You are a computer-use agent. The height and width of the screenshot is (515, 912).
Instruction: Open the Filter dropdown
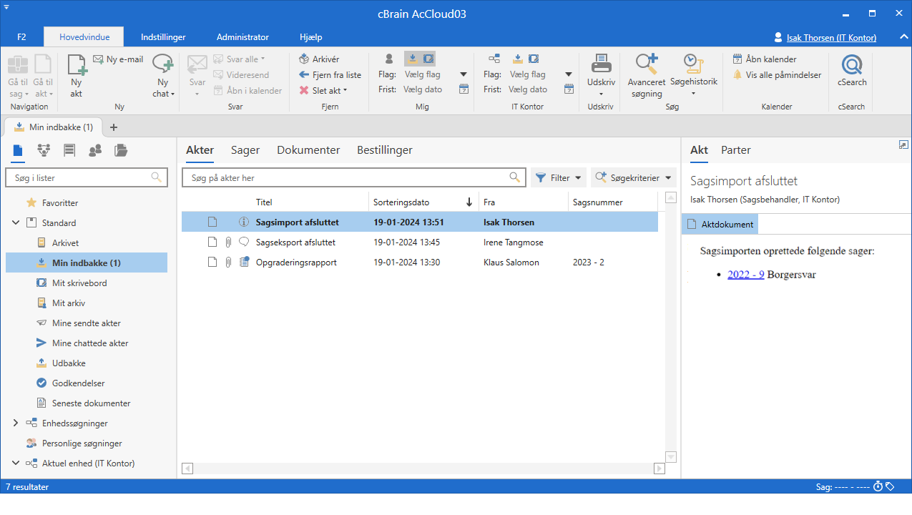tap(558, 177)
